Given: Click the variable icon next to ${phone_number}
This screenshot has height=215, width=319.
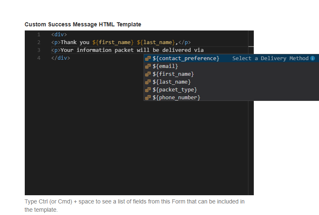Looking at the screenshot, I should click(x=148, y=98).
